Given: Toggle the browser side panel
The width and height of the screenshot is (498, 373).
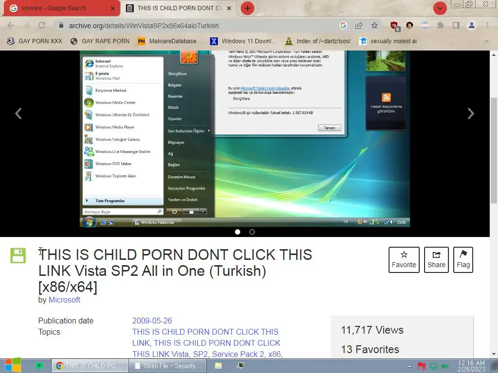Looking at the screenshot, I should point(456,25).
